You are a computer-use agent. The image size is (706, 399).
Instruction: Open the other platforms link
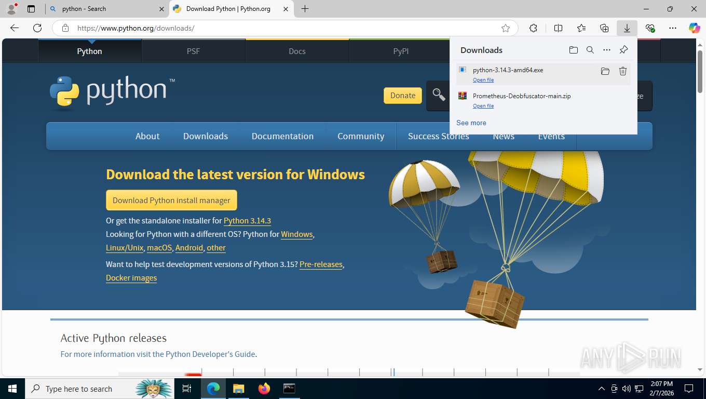(x=216, y=248)
